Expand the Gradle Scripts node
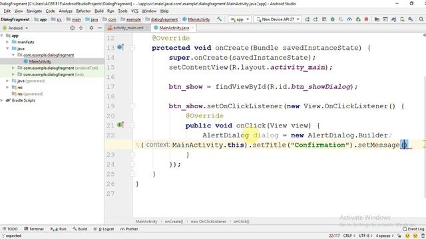This screenshot has width=426, height=239. click(x=2, y=100)
